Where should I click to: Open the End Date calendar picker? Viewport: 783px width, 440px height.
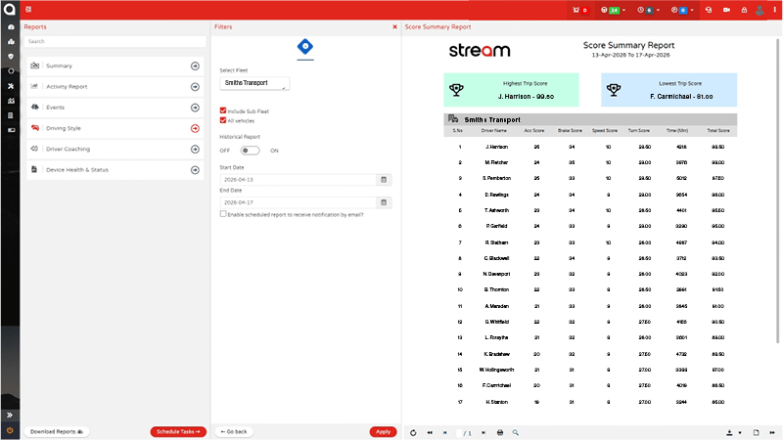pos(384,202)
